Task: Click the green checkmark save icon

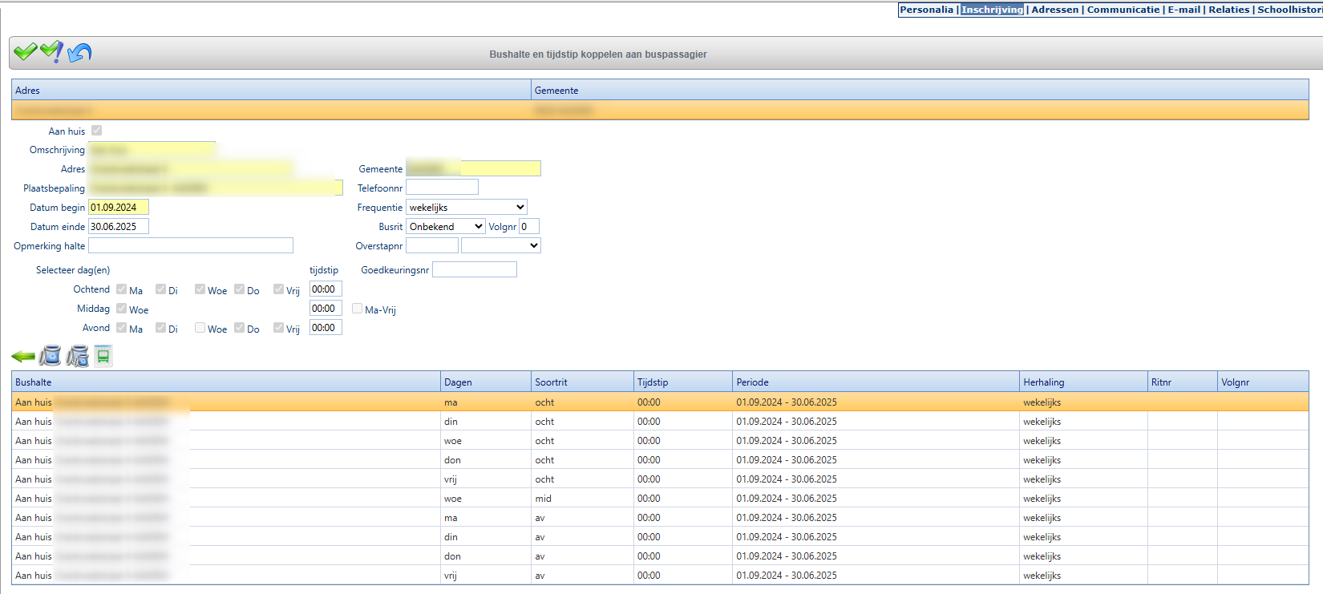Action: point(26,52)
